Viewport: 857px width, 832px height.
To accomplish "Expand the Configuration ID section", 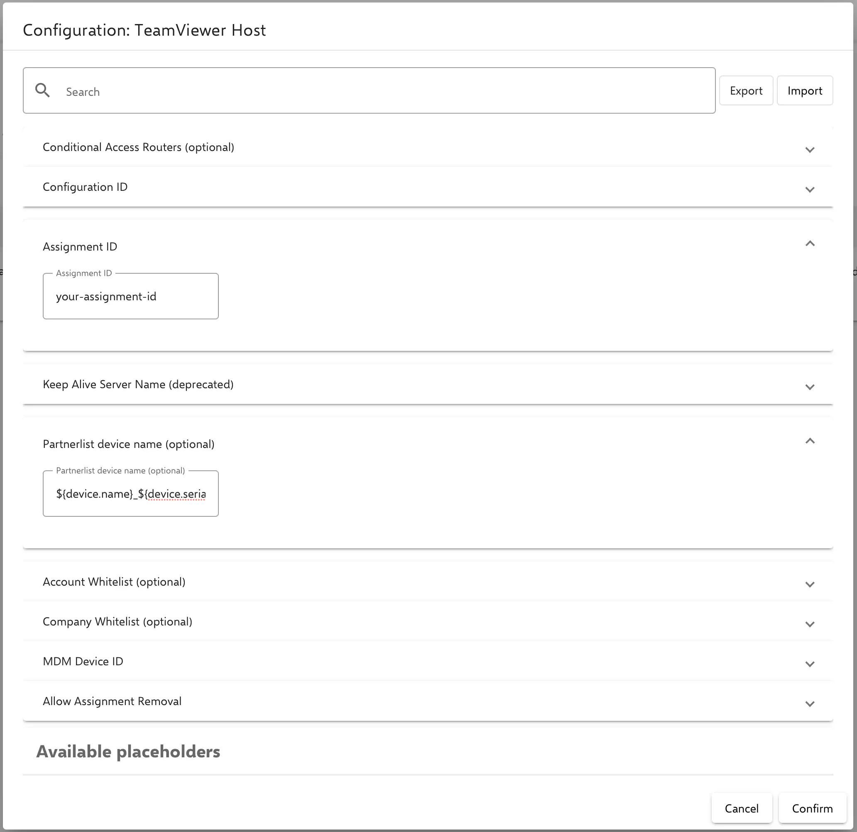I will (810, 190).
